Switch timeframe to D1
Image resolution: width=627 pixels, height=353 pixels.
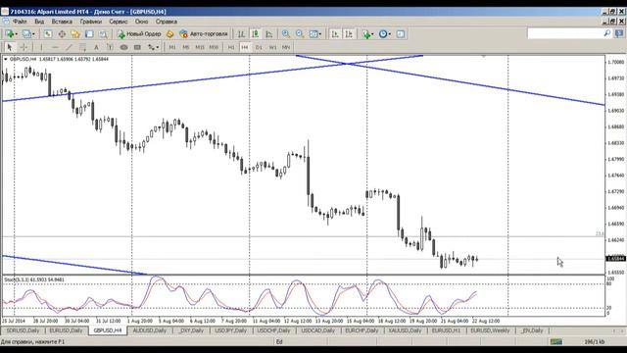coord(259,47)
